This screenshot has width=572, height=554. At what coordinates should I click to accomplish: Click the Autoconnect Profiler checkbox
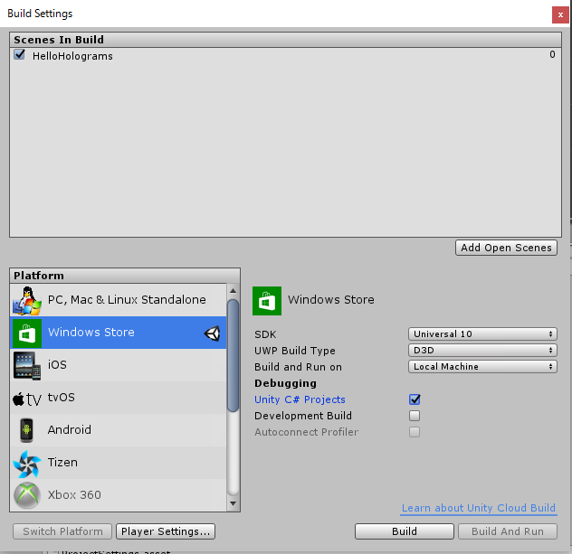point(415,432)
